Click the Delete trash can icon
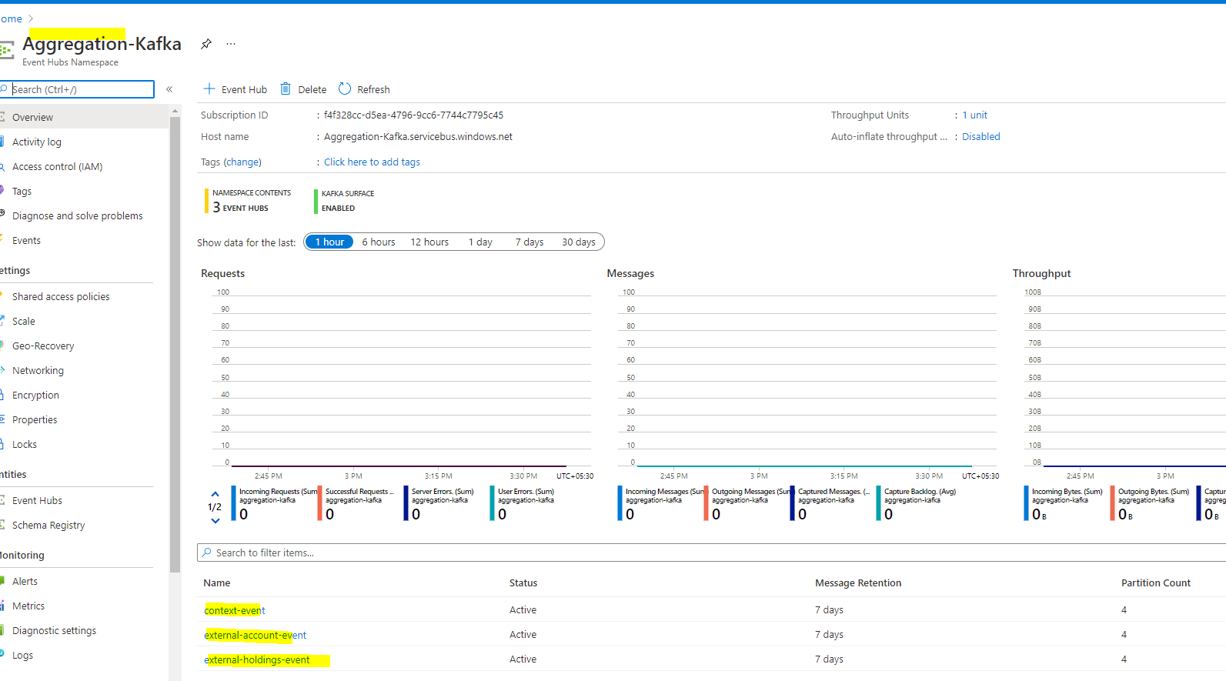The height and width of the screenshot is (681, 1226). tap(286, 89)
